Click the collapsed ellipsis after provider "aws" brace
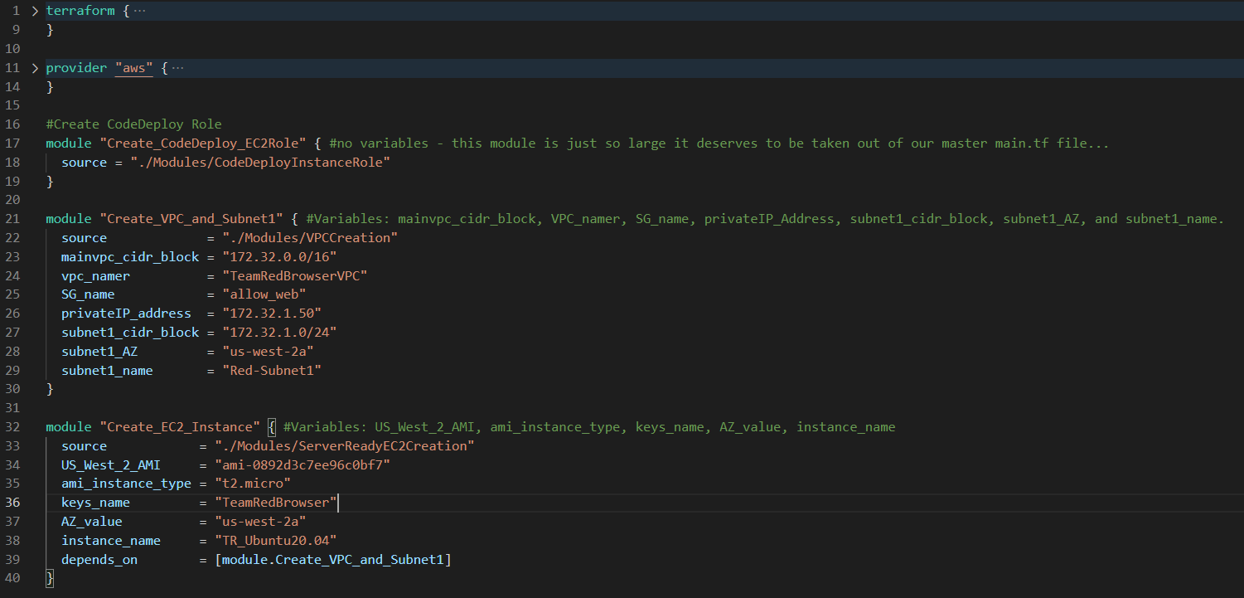This screenshot has width=1244, height=598. [177, 68]
